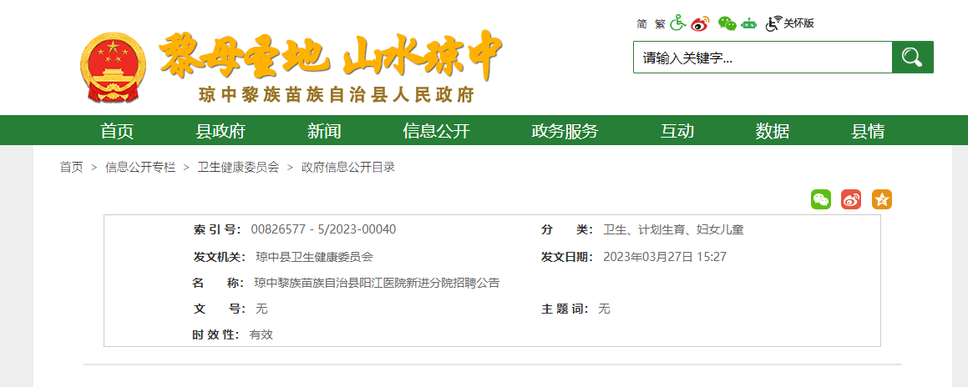Click the title 琼中黎族苗族自治县阳江医院新进分院招聘公告
This screenshot has height=387, width=968.
[377, 284]
